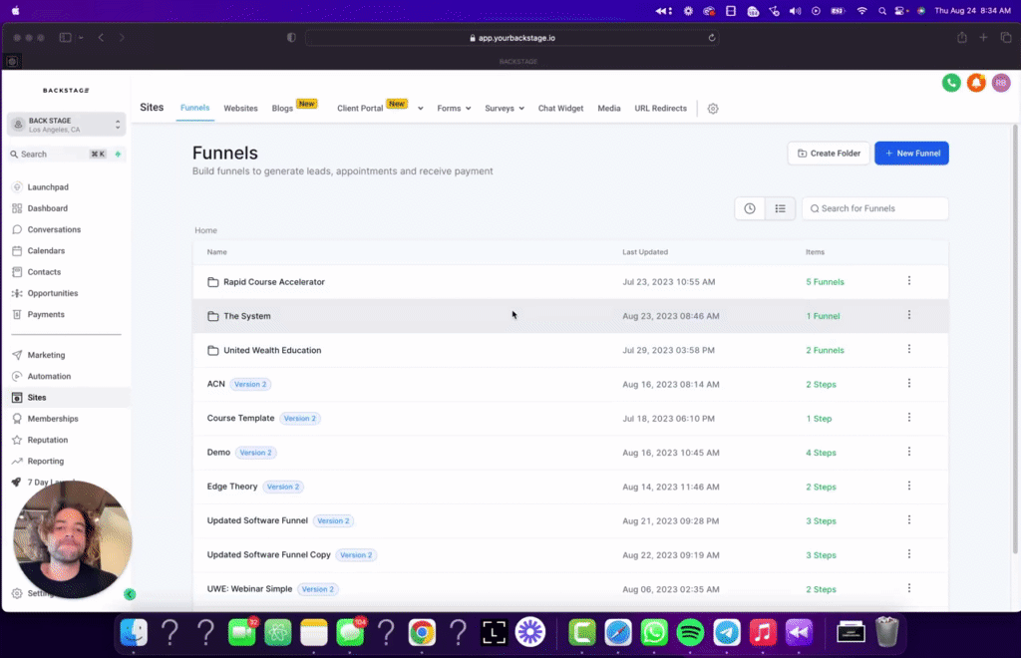Expand the Back Stage account switcher
Screen dimensions: 1021x658
tap(66, 124)
